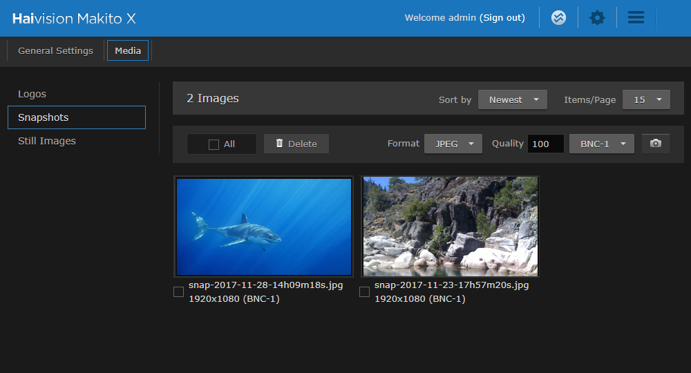Click the Haivision Makito X logo

tap(74, 18)
